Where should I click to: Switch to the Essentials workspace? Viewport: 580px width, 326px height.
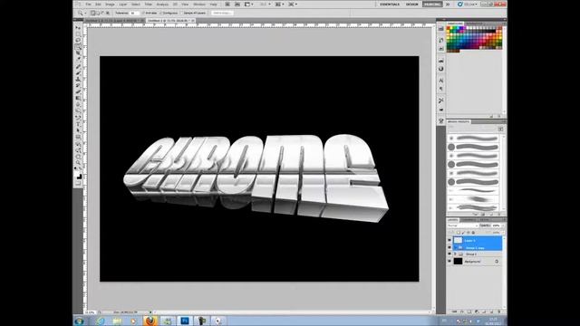(390, 4)
